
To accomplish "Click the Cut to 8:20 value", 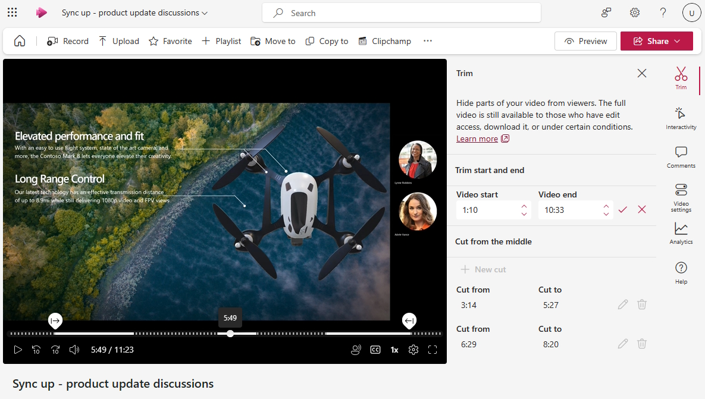I will 551,344.
